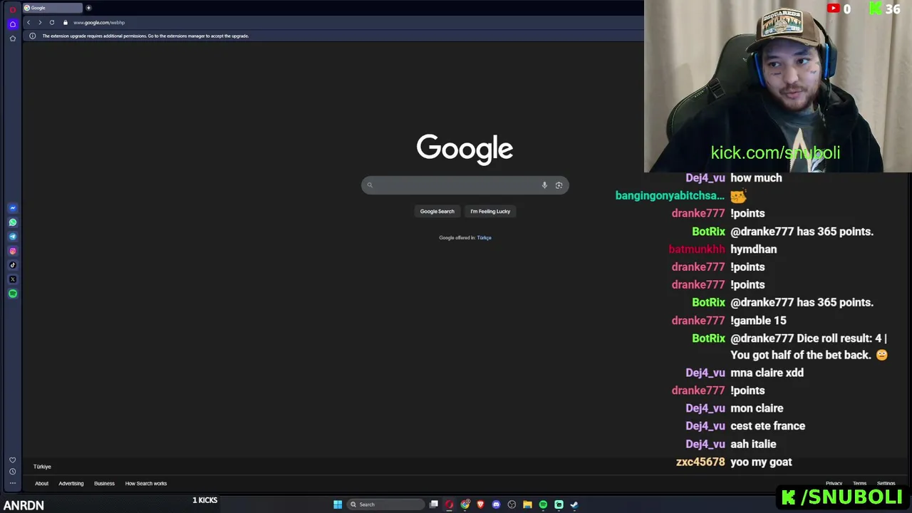The image size is (912, 513).
Task: Start voice search with microphone icon
Action: pyautogui.click(x=544, y=185)
